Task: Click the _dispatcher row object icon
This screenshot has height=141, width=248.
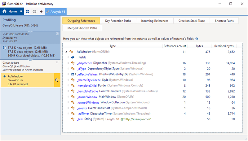Action: (73, 63)
